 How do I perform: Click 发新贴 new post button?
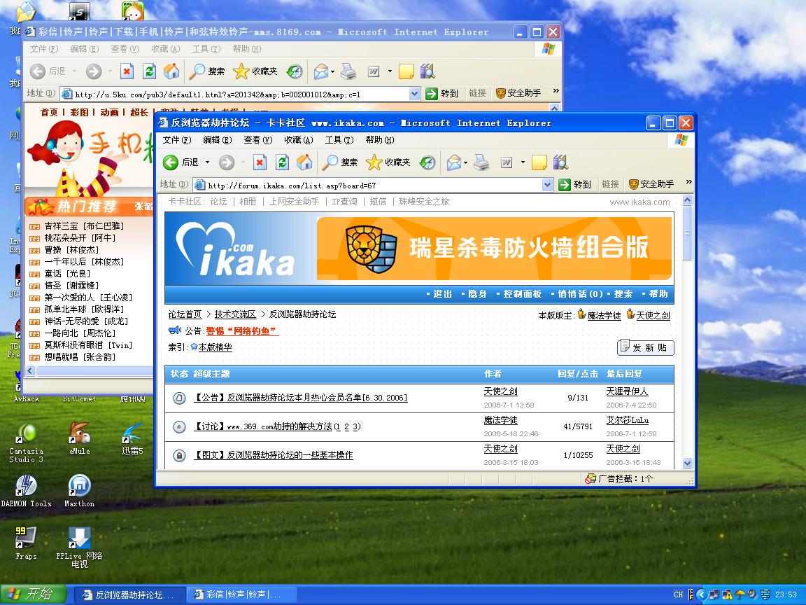click(645, 348)
